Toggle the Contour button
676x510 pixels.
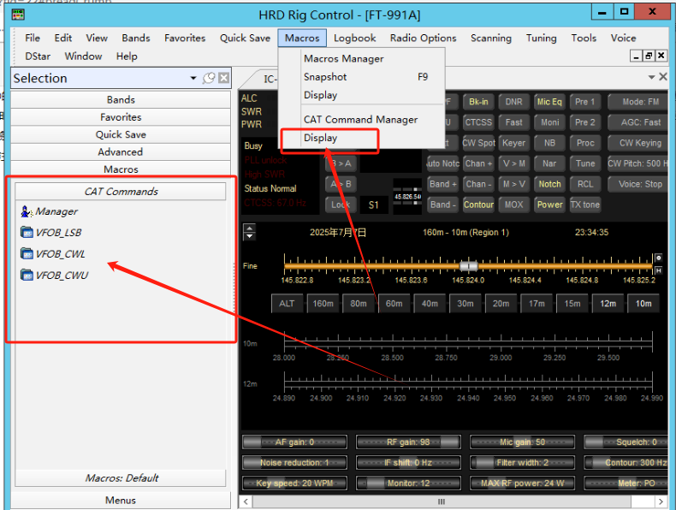(x=478, y=205)
